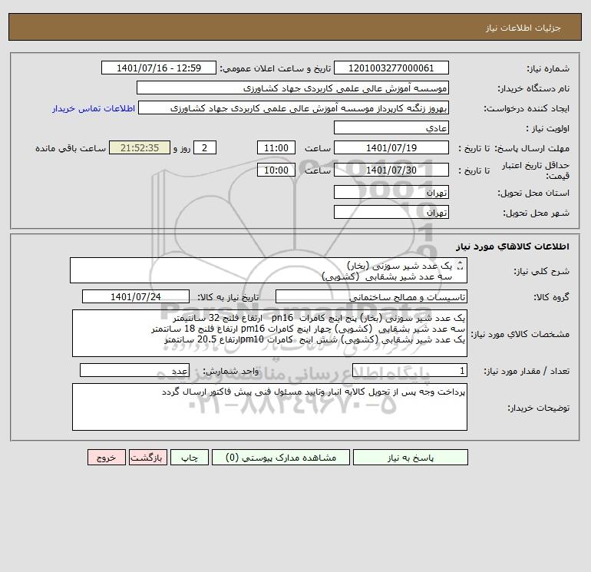Viewport: 591px width, 572px height.
Task: Click the item specifications text area
Action: coord(269,333)
